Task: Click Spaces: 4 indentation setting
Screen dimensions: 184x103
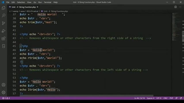Action: coord(151,98)
